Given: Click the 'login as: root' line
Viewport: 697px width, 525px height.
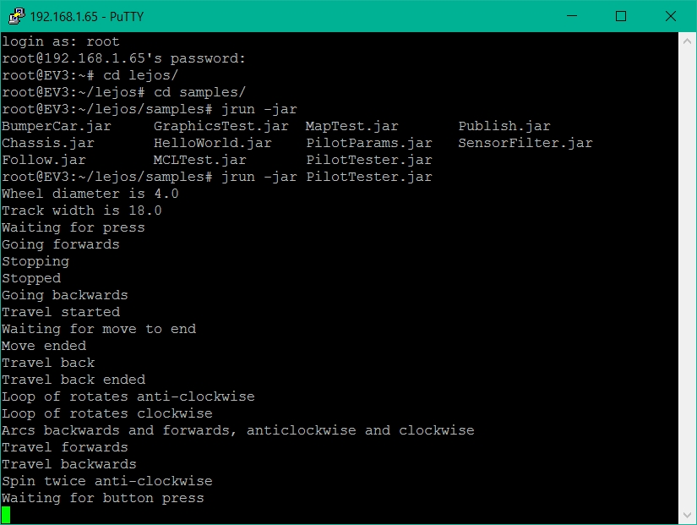Looking at the screenshot, I should coord(61,41).
